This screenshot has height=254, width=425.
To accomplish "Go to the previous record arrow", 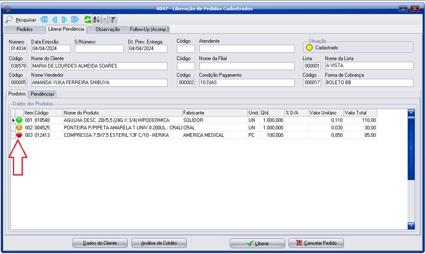I will point(54,19).
